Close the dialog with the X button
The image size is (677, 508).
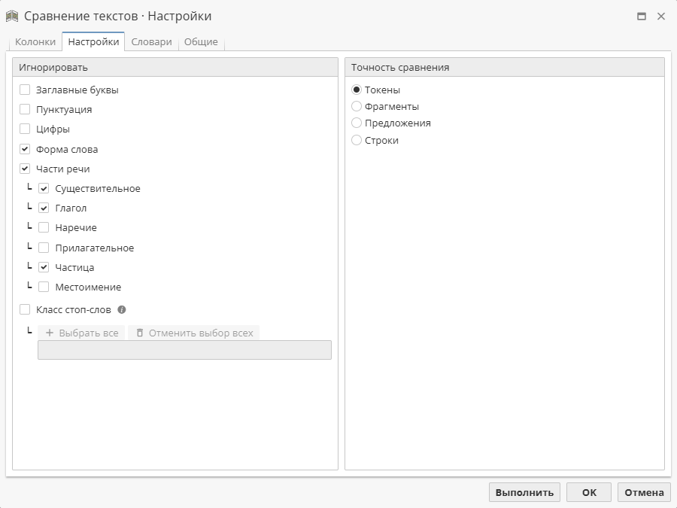coord(661,17)
